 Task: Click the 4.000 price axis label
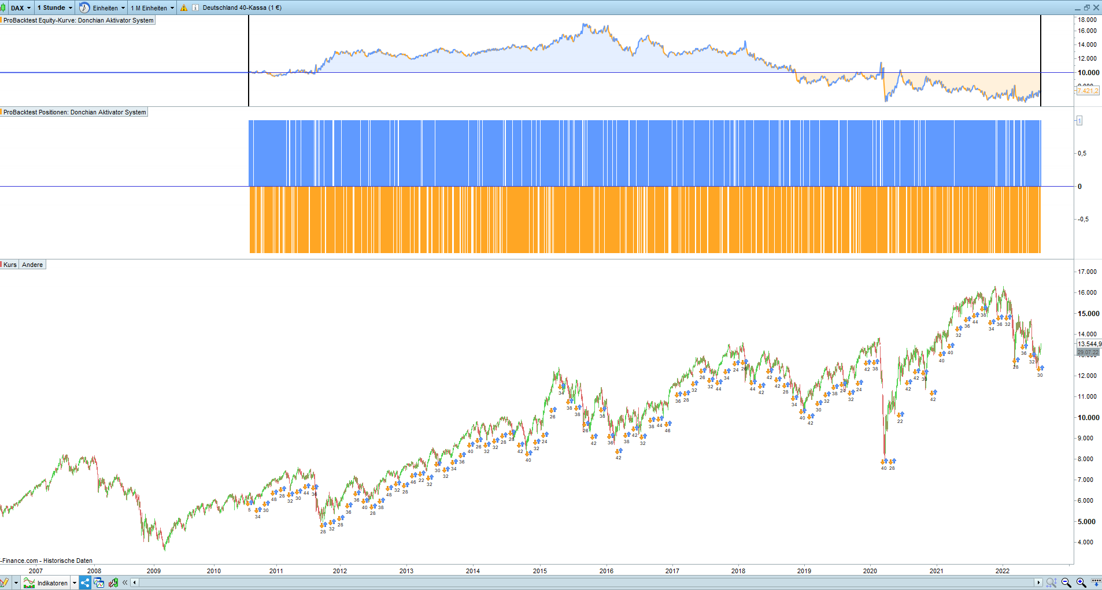(x=1086, y=542)
